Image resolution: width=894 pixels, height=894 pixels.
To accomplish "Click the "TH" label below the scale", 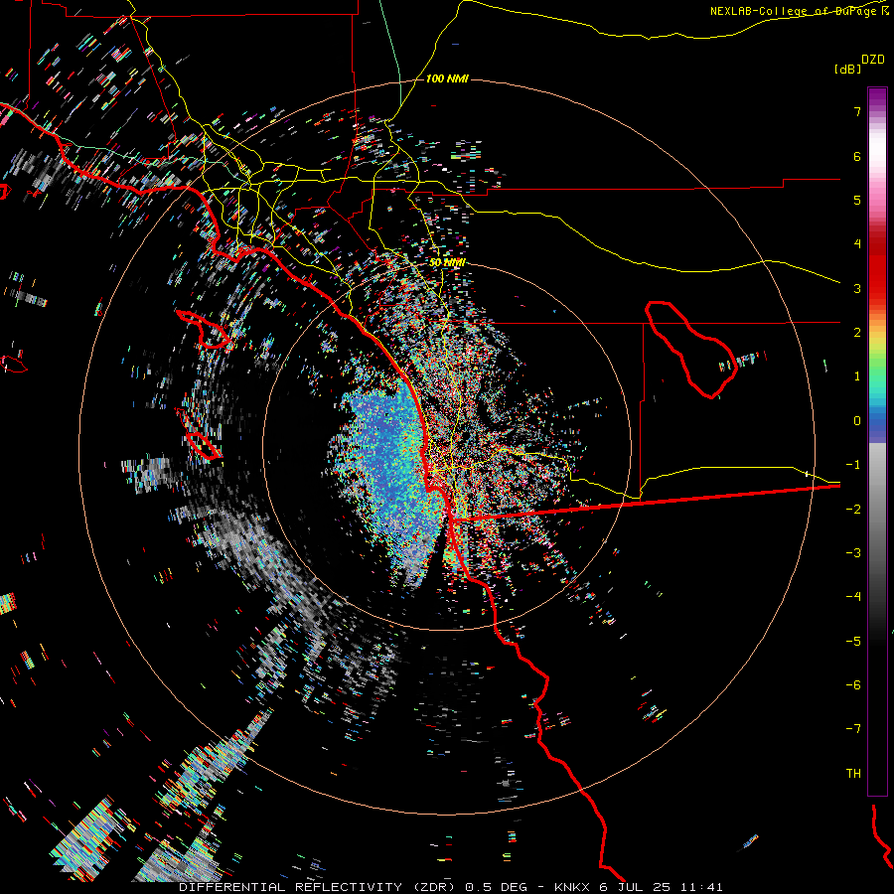I will (x=853, y=774).
